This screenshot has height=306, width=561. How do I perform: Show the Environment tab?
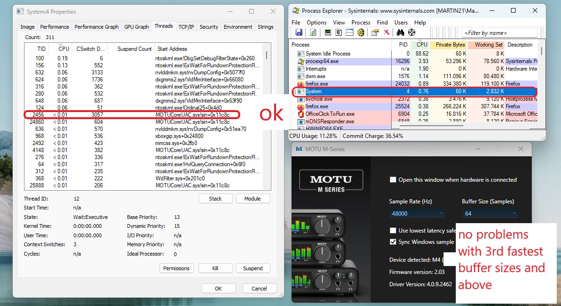click(238, 27)
